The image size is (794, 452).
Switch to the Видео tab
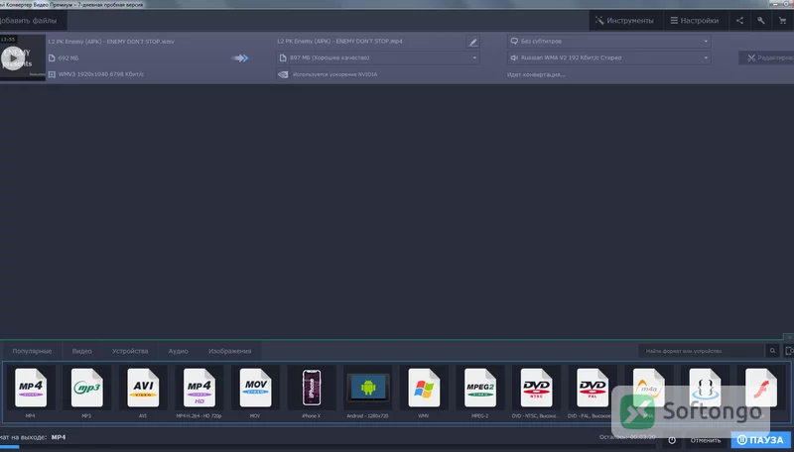(82, 351)
